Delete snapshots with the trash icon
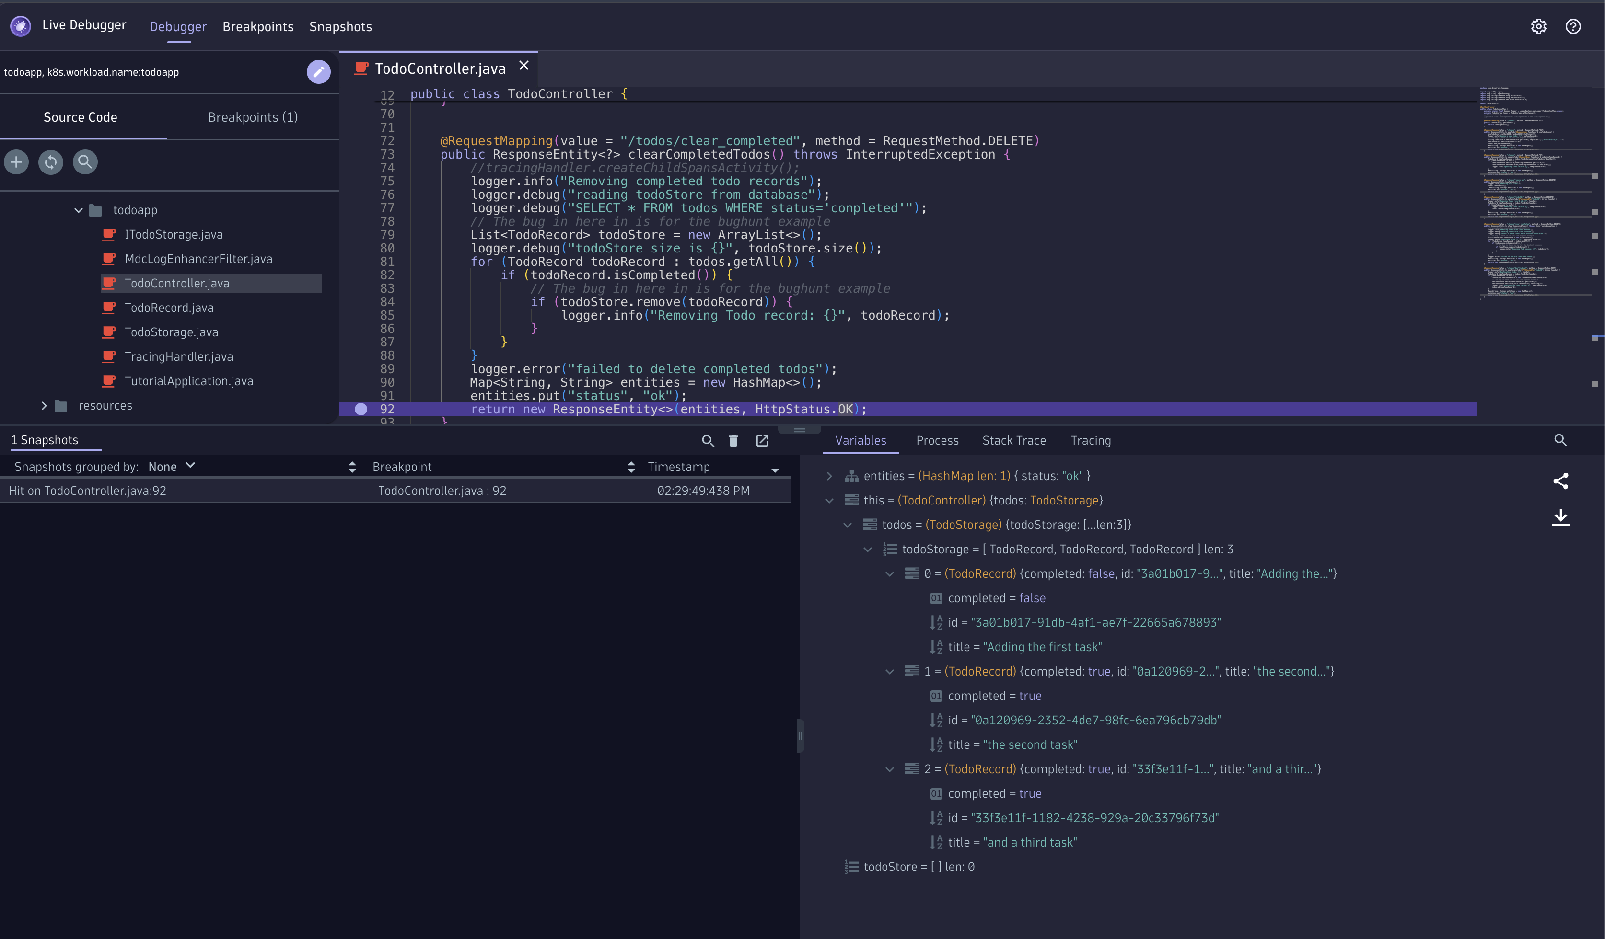Image resolution: width=1605 pixels, height=939 pixels. point(733,441)
